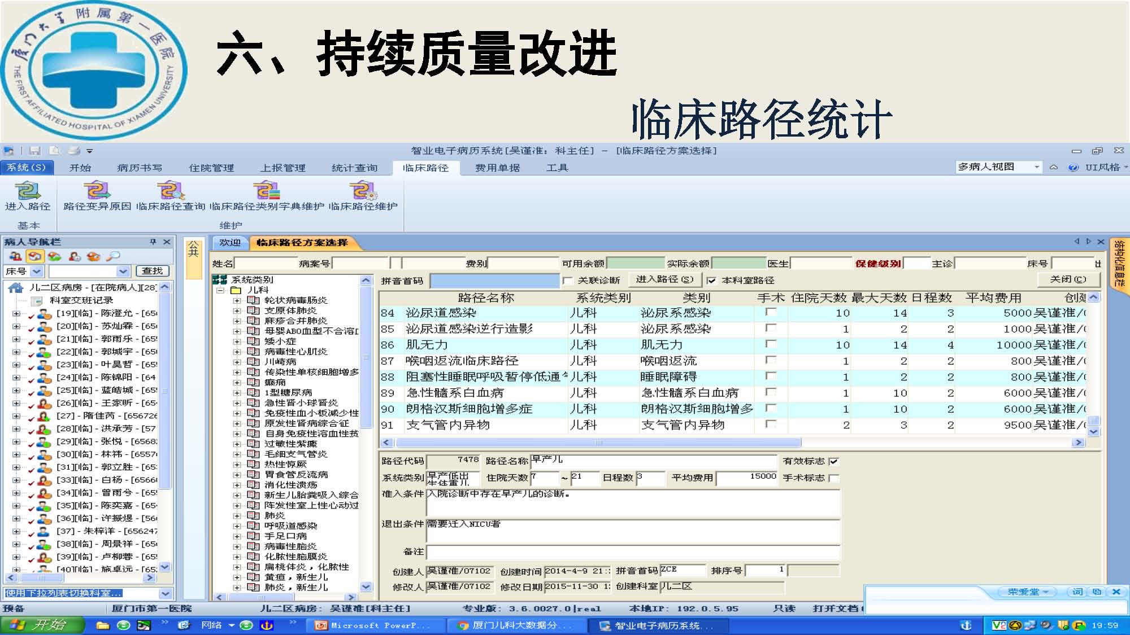Click the print preview icon in quick access toolbar
1130x635 pixels.
[x=55, y=151]
